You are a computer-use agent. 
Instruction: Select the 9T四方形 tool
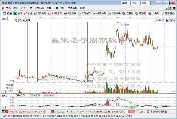pos(99,13)
